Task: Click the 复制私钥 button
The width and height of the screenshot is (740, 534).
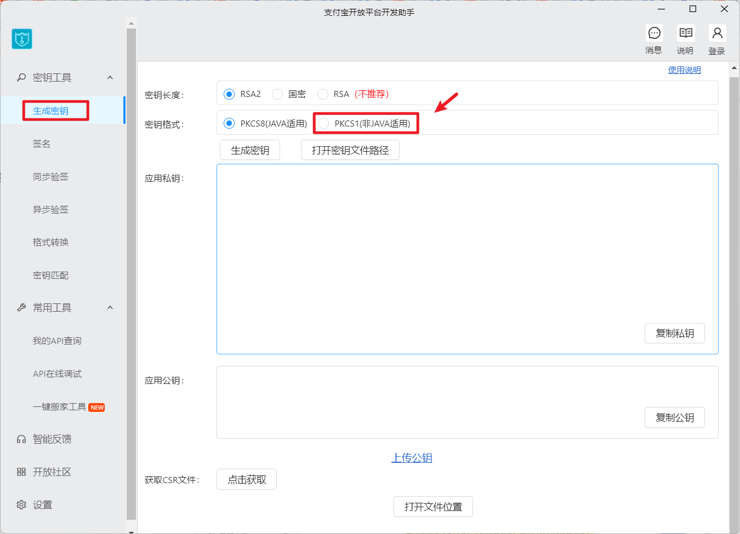Action: click(675, 333)
